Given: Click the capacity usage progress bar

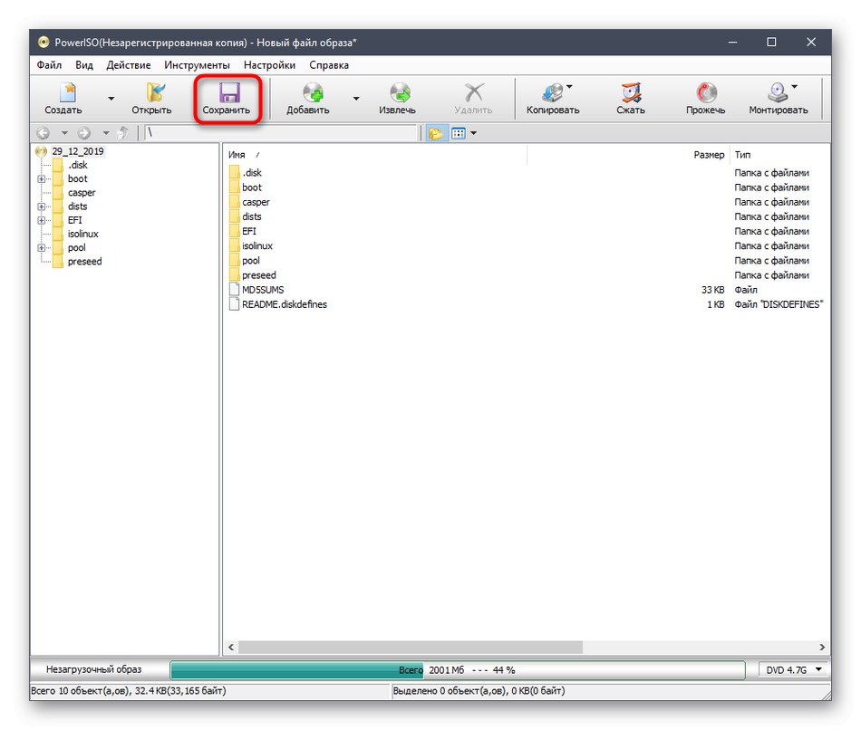Looking at the screenshot, I should pyautogui.click(x=458, y=670).
